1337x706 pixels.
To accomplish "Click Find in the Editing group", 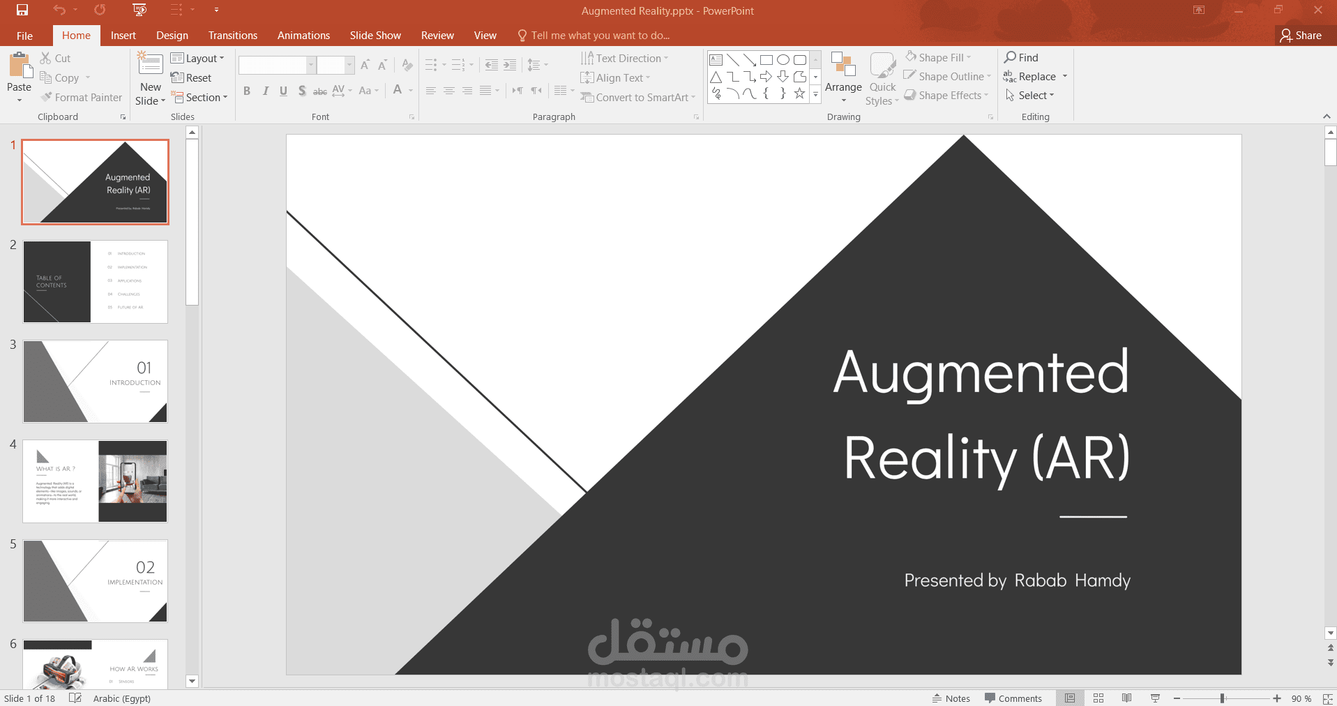I will [1022, 57].
